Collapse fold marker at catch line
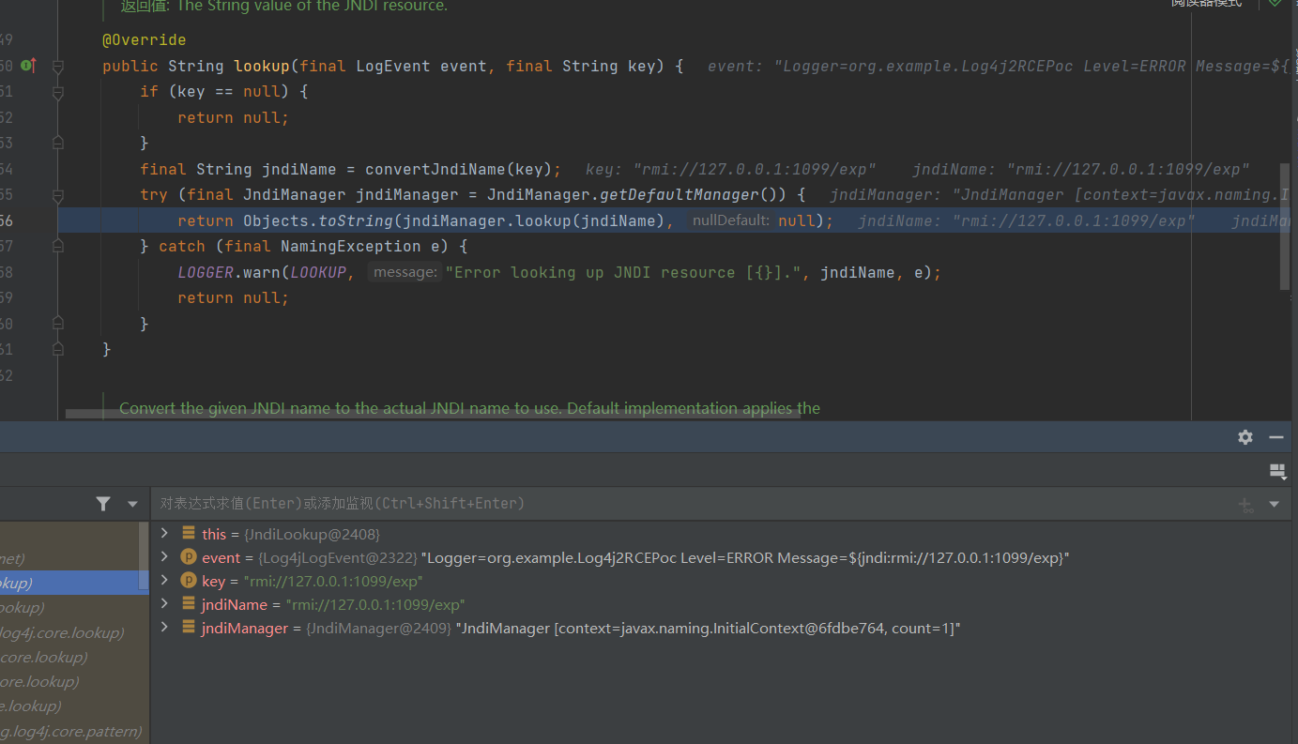 point(57,247)
